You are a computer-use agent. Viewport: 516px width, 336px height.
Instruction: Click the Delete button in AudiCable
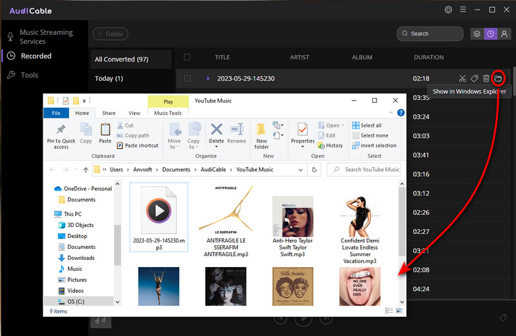click(110, 34)
